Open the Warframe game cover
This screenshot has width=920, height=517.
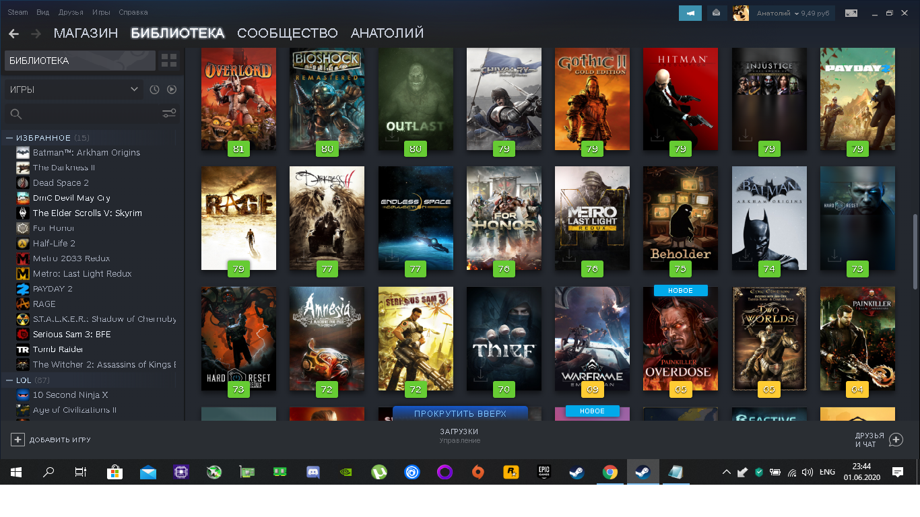point(592,339)
